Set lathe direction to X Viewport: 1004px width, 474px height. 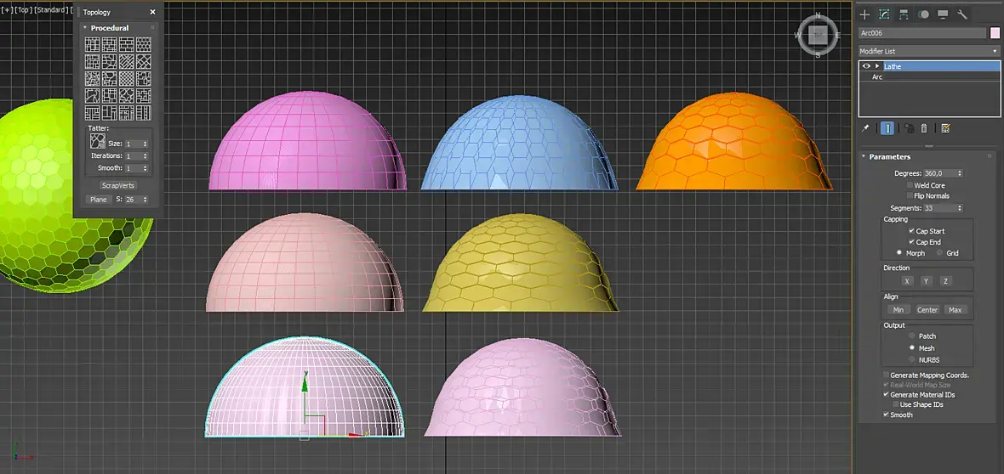point(907,281)
